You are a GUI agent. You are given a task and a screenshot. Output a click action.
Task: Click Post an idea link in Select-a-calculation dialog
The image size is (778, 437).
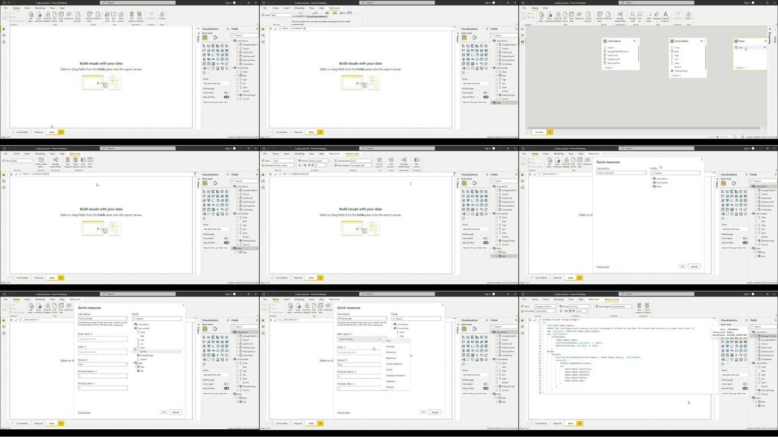(602, 267)
